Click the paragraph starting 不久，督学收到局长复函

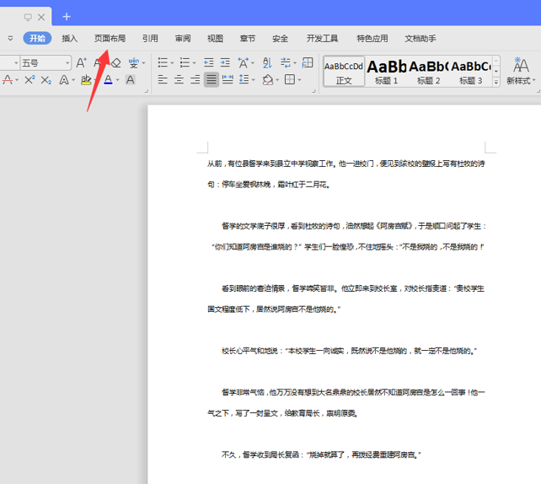click(321, 454)
